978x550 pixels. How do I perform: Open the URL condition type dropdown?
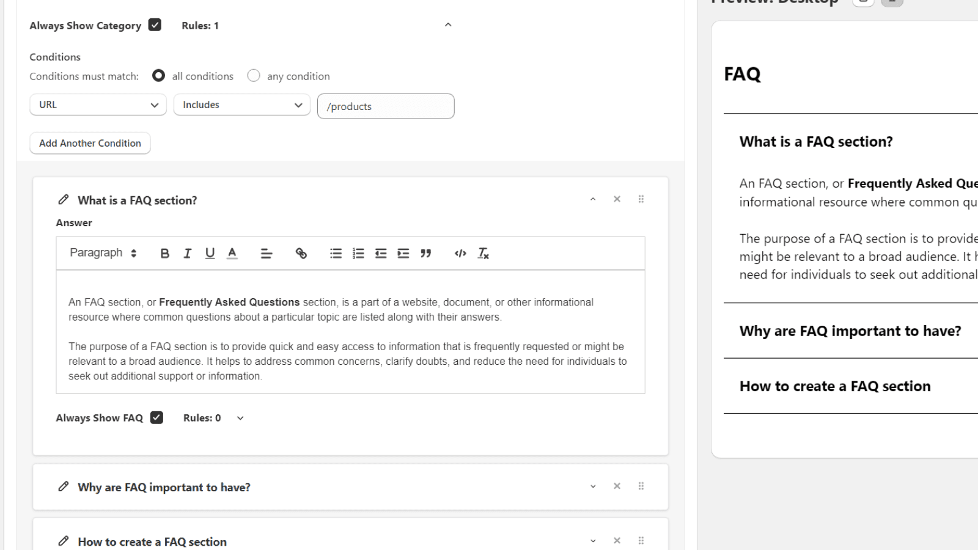(98, 105)
